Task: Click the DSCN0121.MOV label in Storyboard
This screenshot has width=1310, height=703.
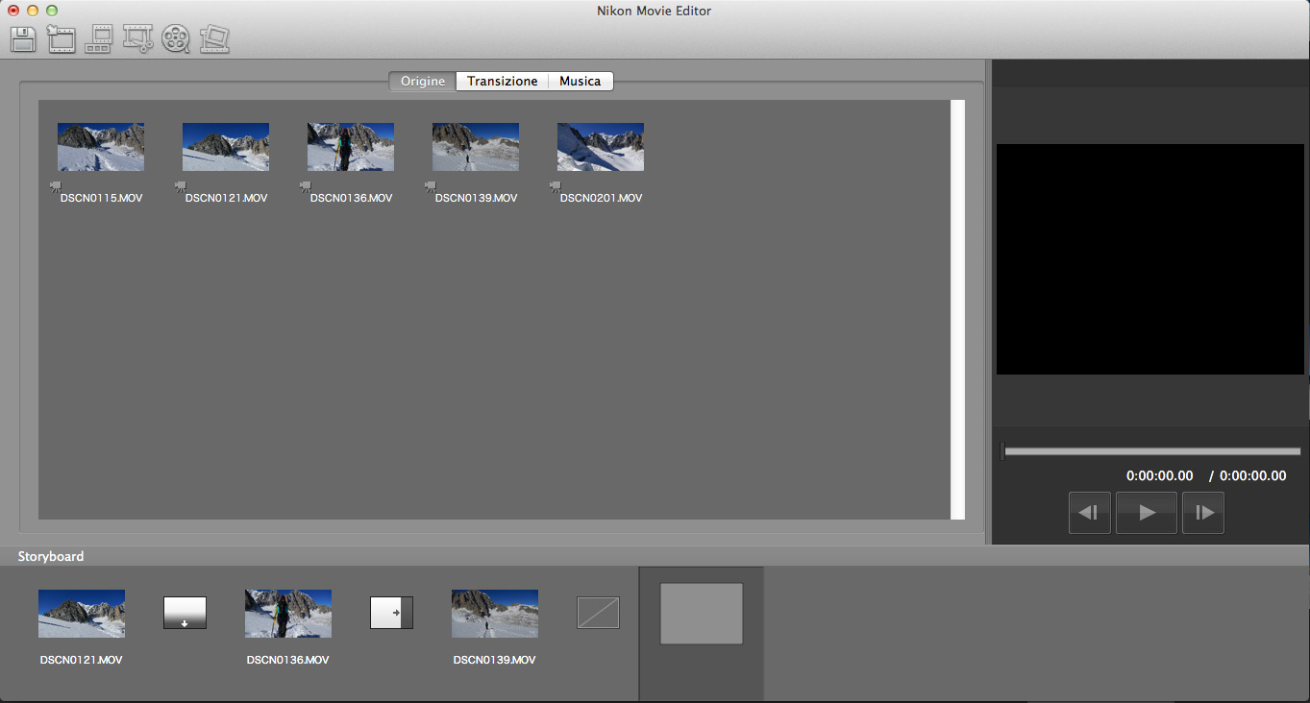Action: coord(82,661)
